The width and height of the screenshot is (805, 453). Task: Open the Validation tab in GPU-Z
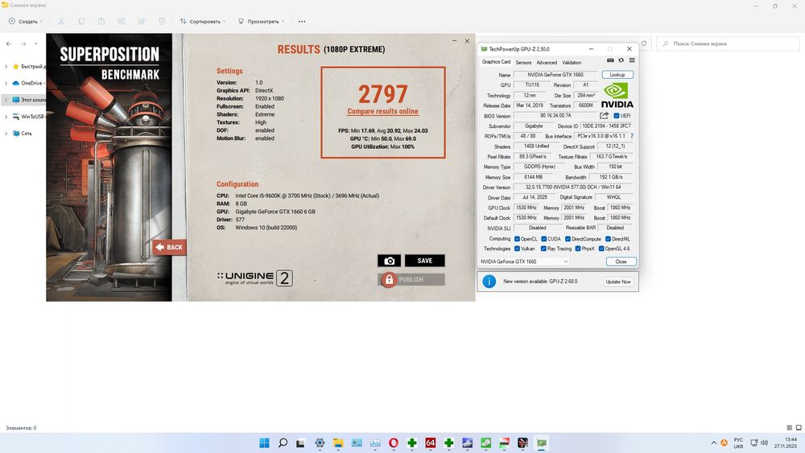pyautogui.click(x=572, y=63)
